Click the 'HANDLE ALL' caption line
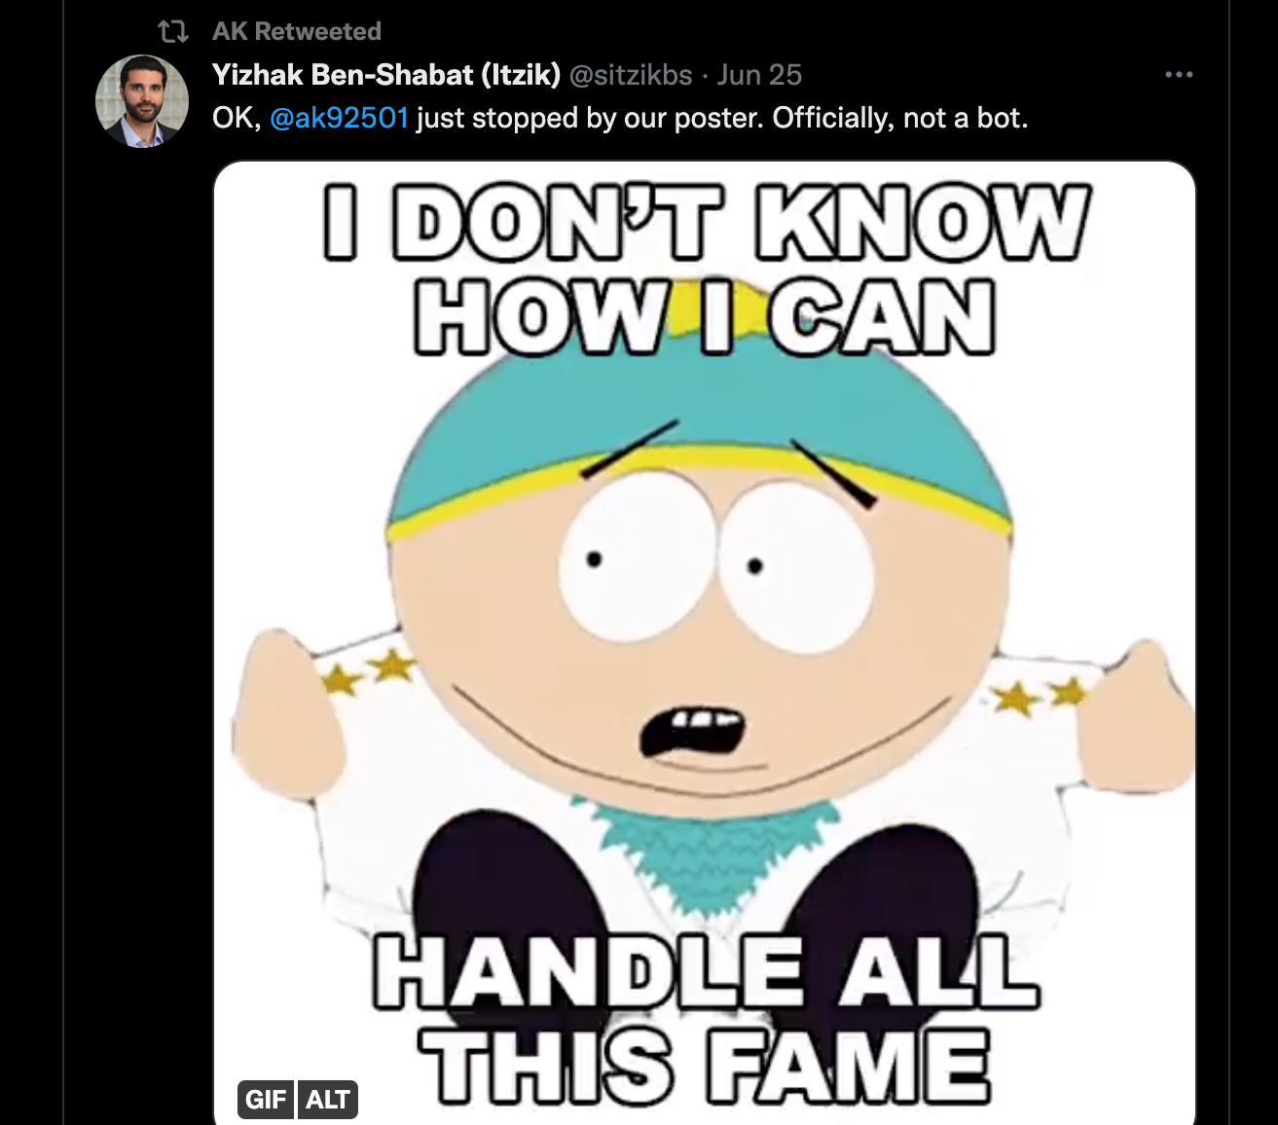1278x1125 pixels. click(x=706, y=971)
